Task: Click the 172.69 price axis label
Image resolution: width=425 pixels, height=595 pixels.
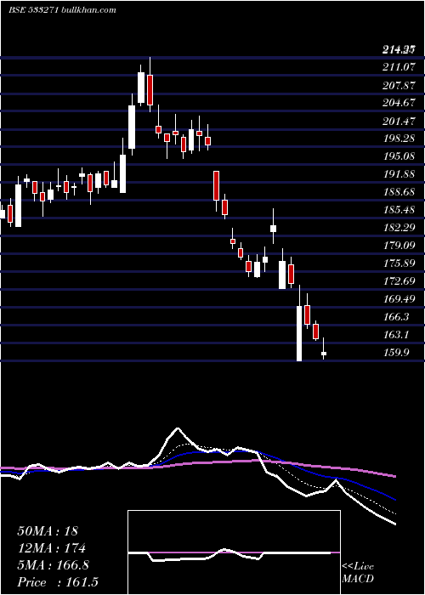Action: click(399, 280)
